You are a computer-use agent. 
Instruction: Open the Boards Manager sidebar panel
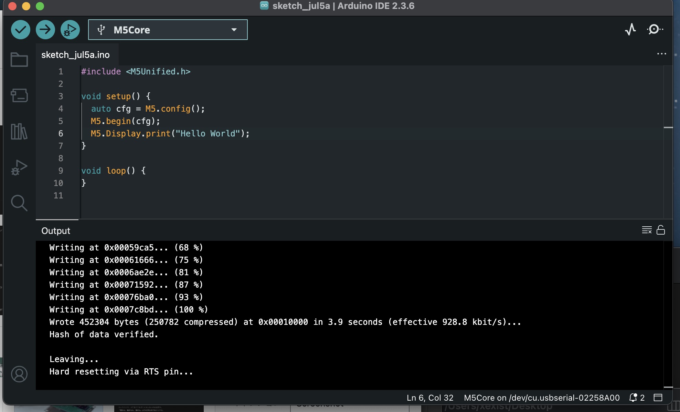(19, 95)
